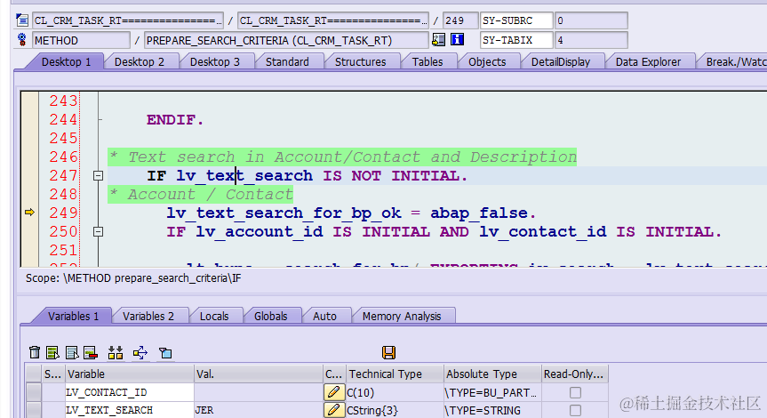Click the Read-Only column header
This screenshot has width=767, height=418.
574,374
